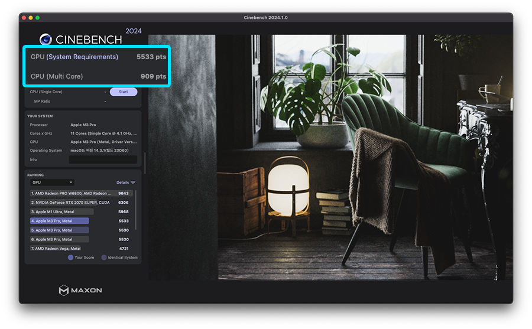This screenshot has width=532, height=329.
Task: Click the Your Score legend dot
Action: 70,258
